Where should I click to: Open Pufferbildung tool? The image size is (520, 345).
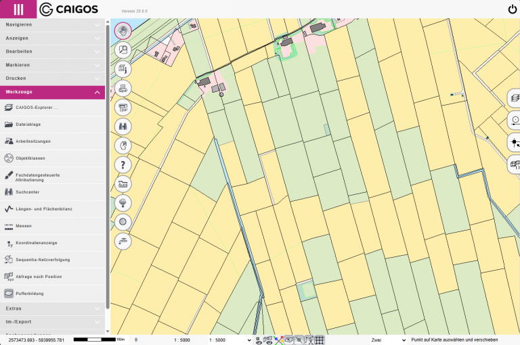click(52, 294)
